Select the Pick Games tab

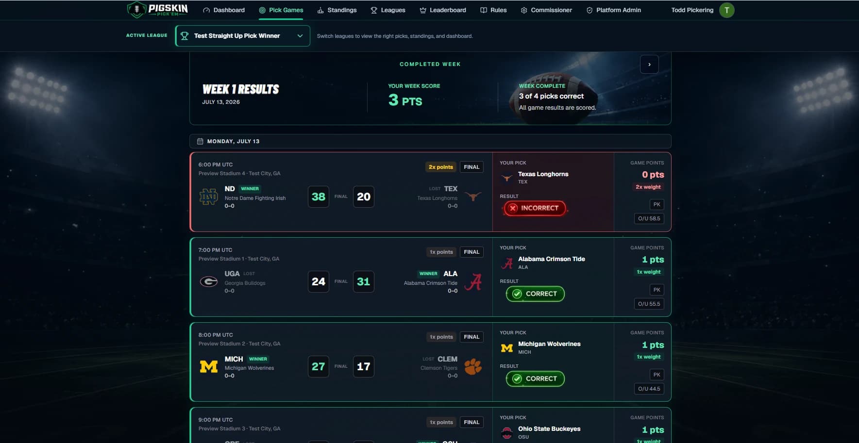[281, 10]
